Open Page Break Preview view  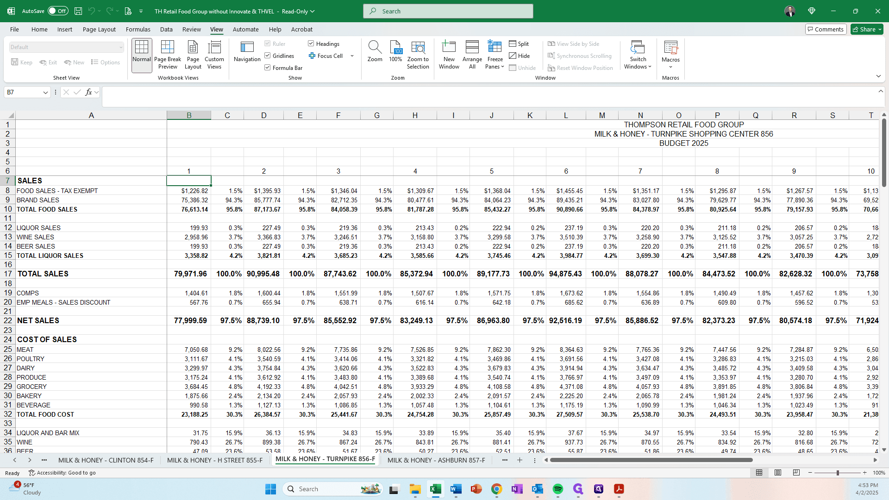[168, 55]
